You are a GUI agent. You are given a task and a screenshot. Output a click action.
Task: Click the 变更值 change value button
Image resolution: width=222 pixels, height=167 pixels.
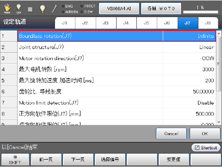pyautogui.click(x=174, y=160)
